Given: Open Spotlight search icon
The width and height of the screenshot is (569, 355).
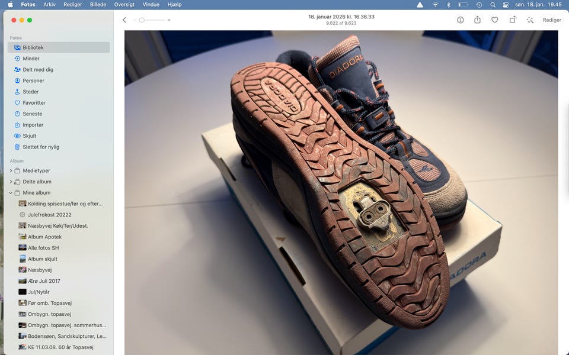Looking at the screenshot, I should coord(493,5).
